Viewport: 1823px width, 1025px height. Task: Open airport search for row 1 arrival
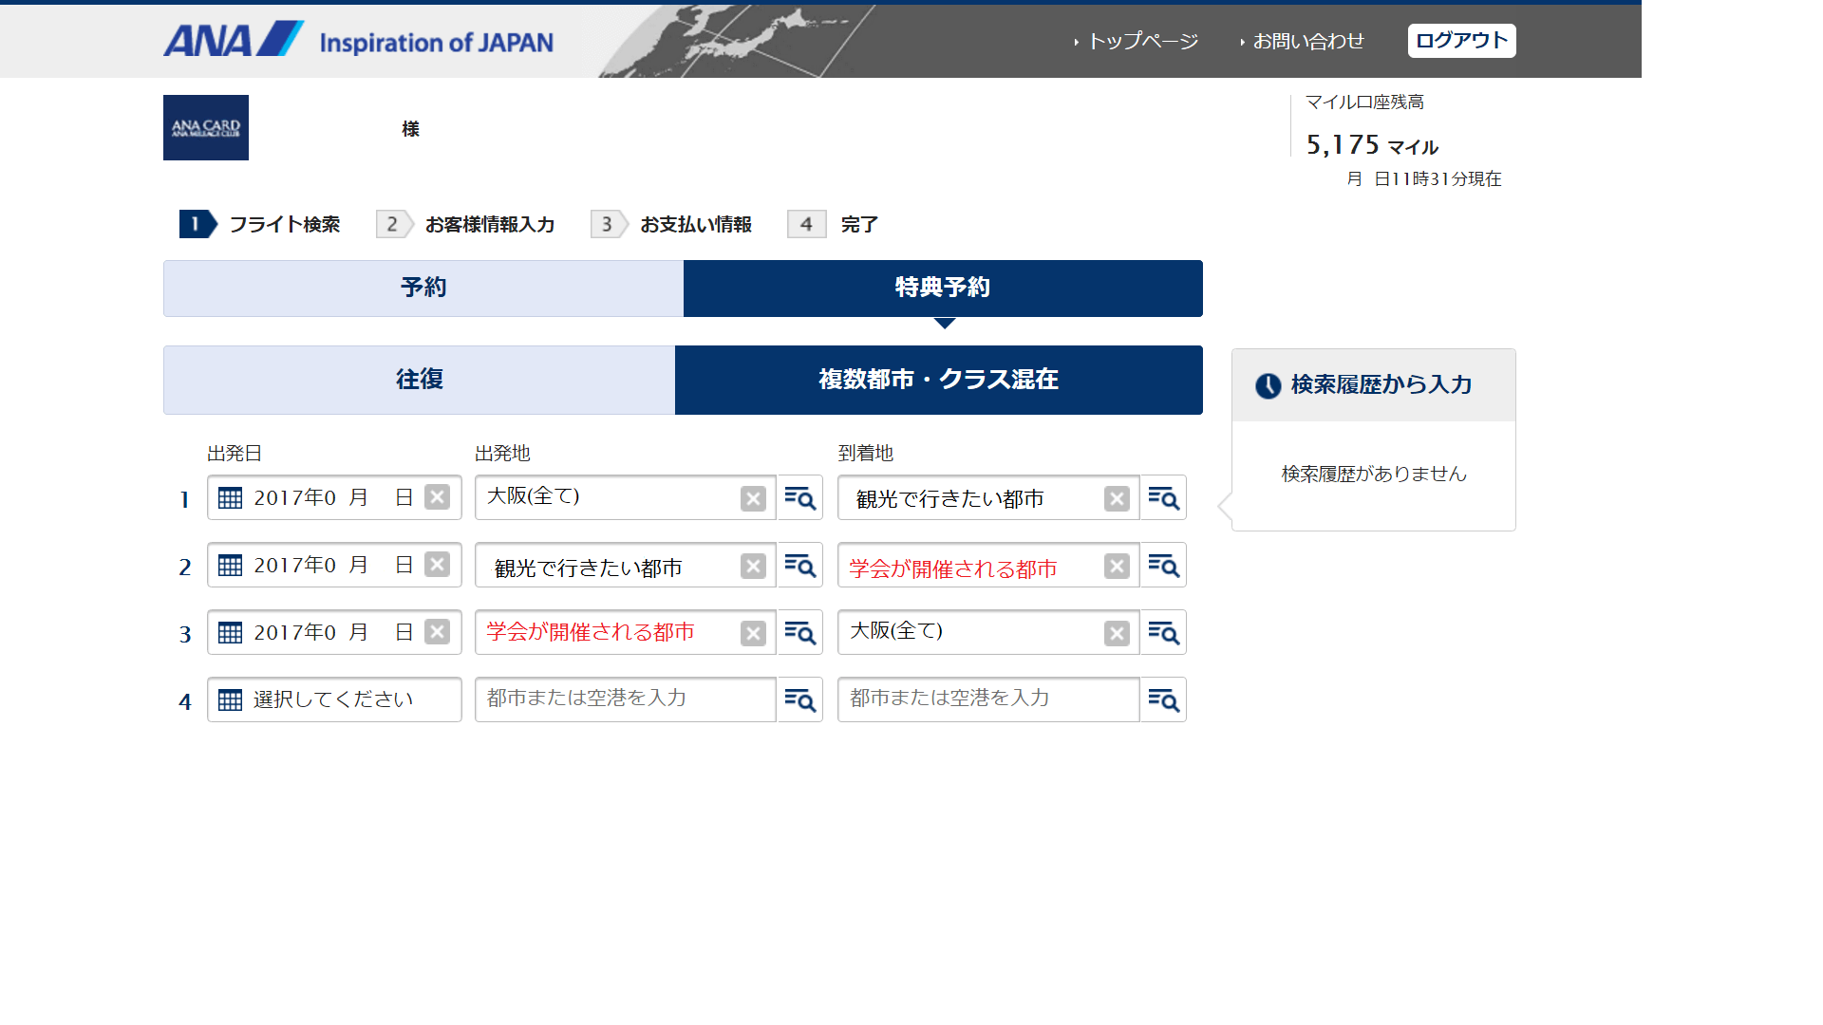click(1163, 498)
